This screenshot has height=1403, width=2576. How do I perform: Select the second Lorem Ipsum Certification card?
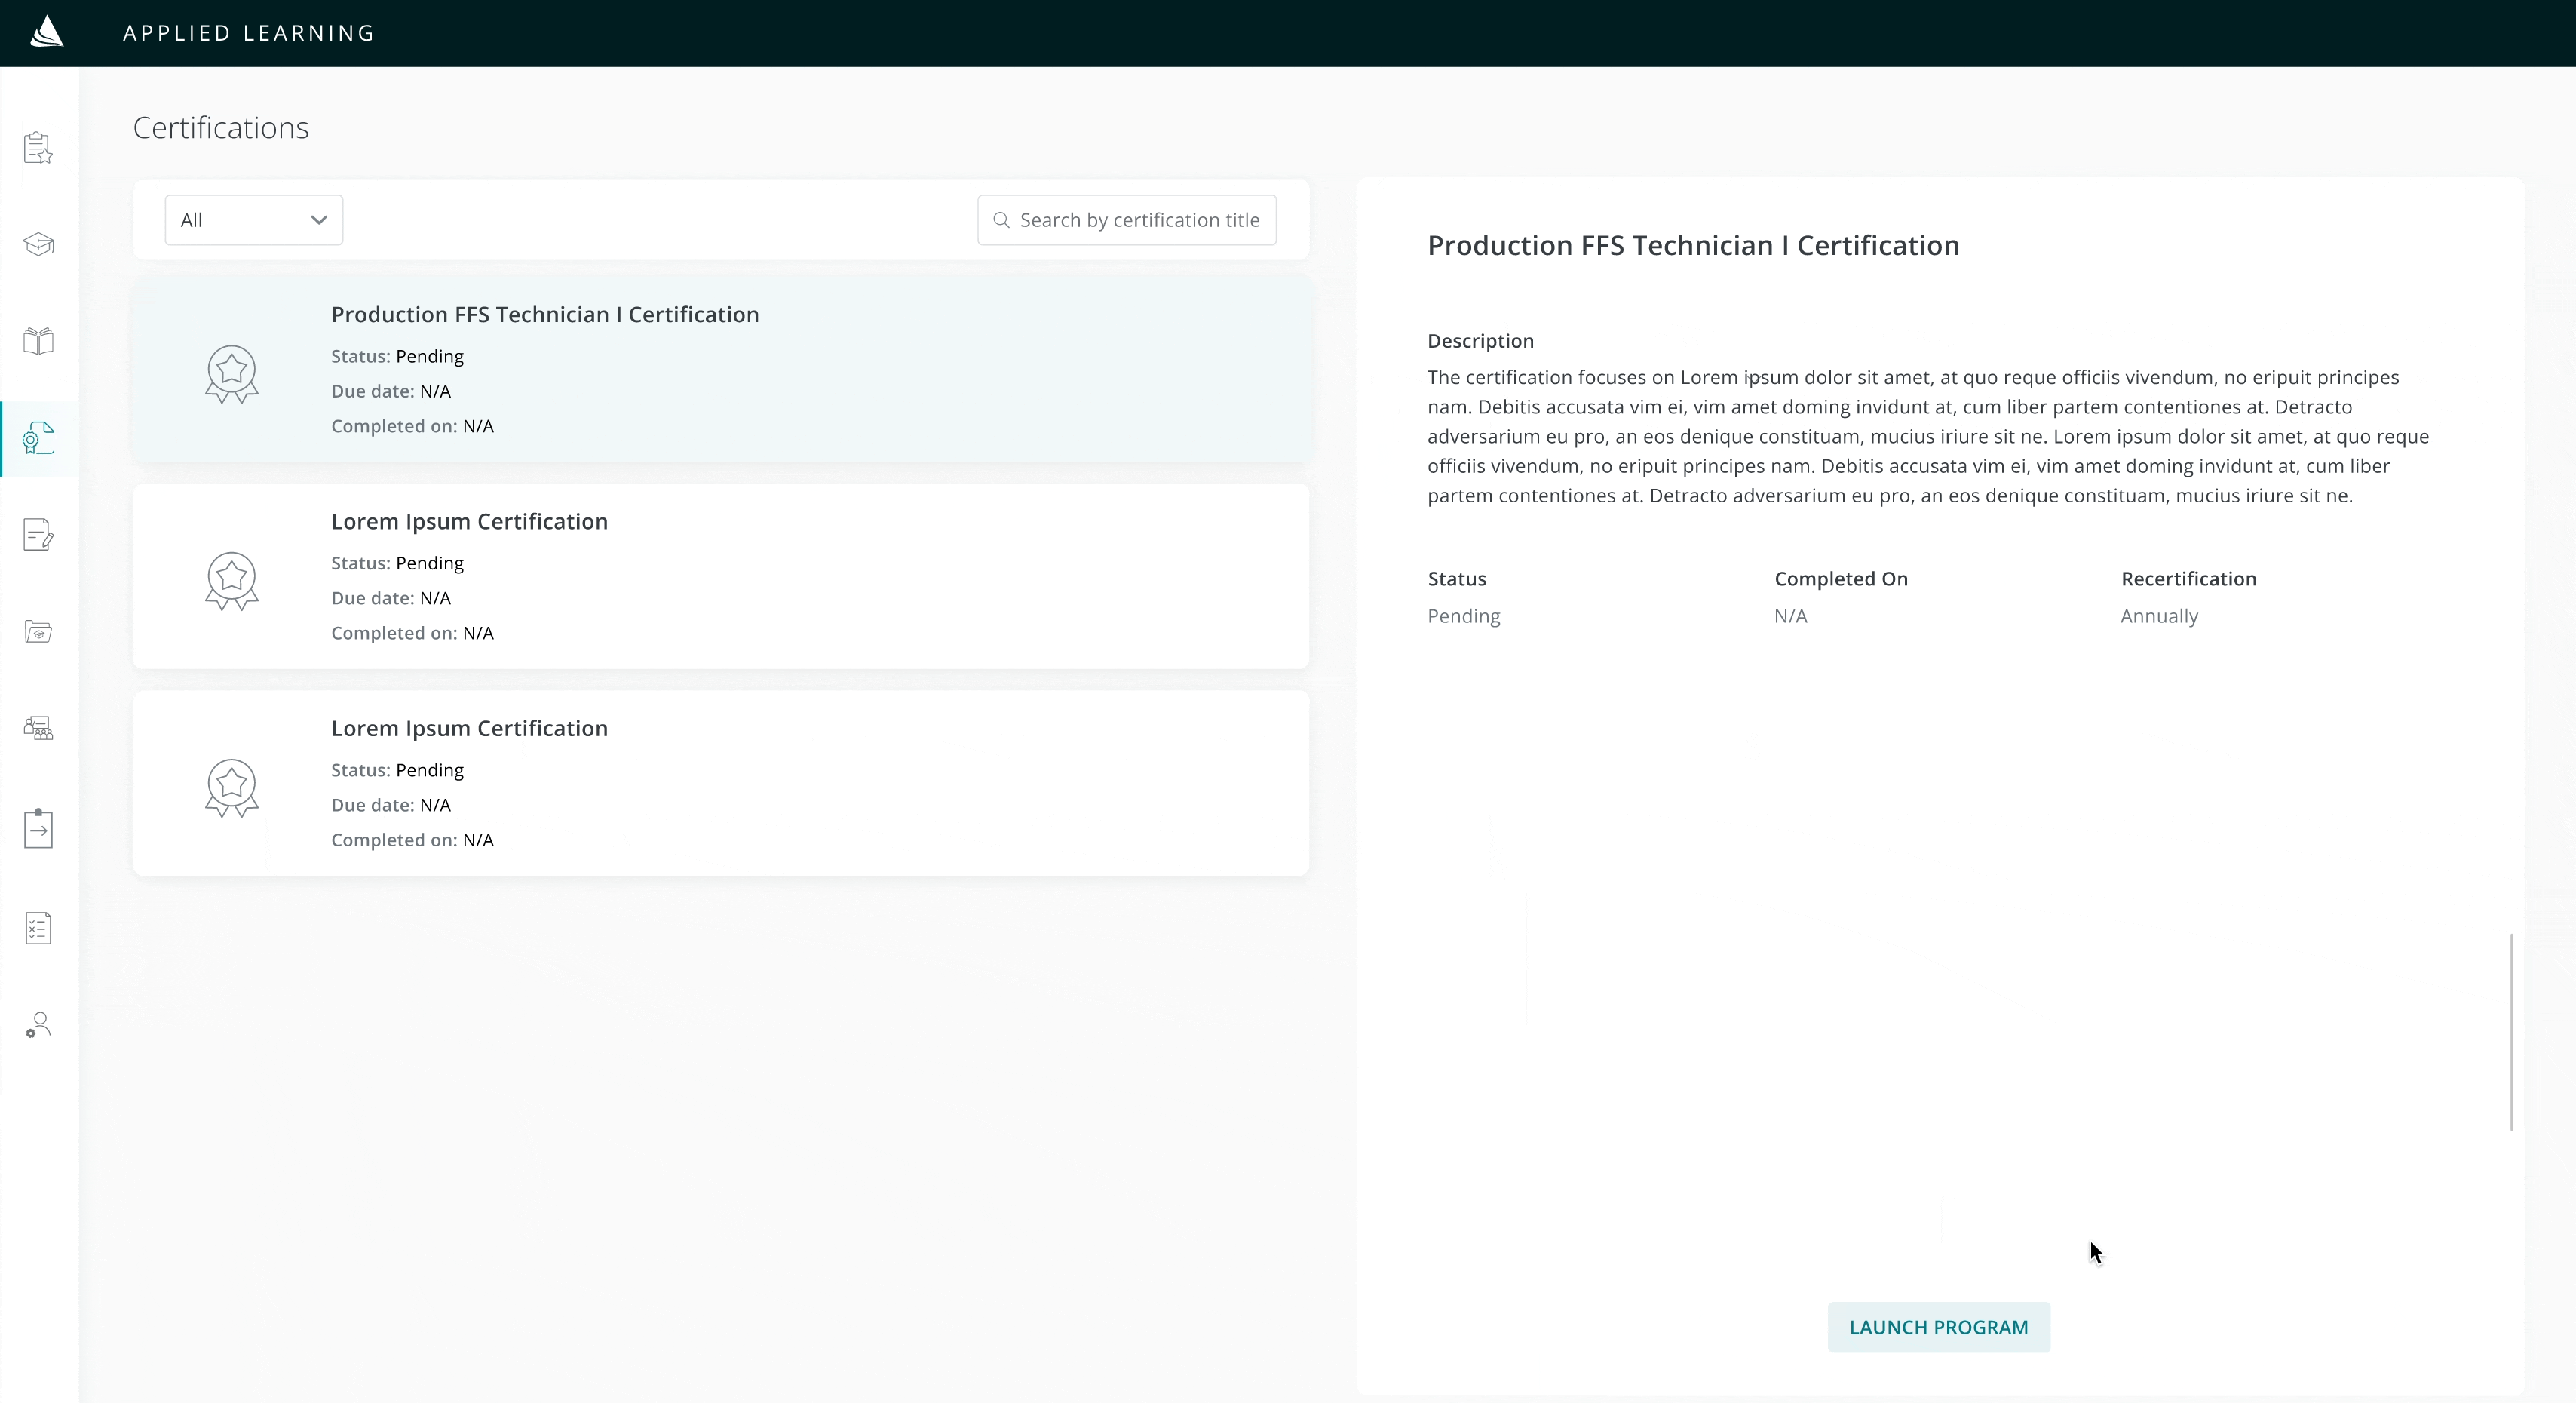[x=720, y=783]
